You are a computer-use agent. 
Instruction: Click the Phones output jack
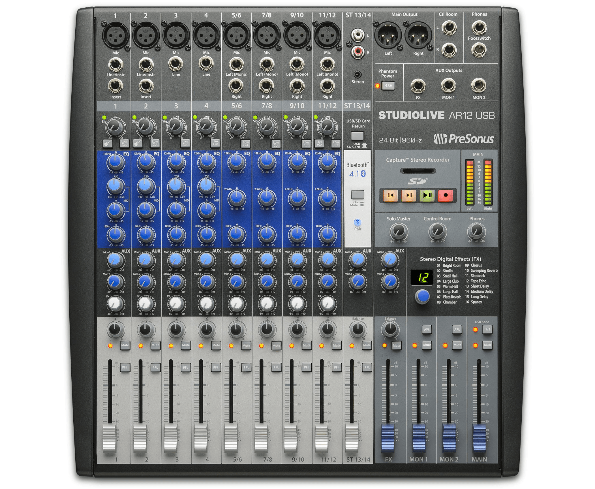coord(479,27)
